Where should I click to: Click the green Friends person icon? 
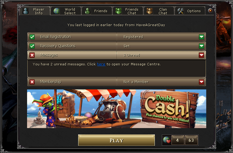point(88,11)
